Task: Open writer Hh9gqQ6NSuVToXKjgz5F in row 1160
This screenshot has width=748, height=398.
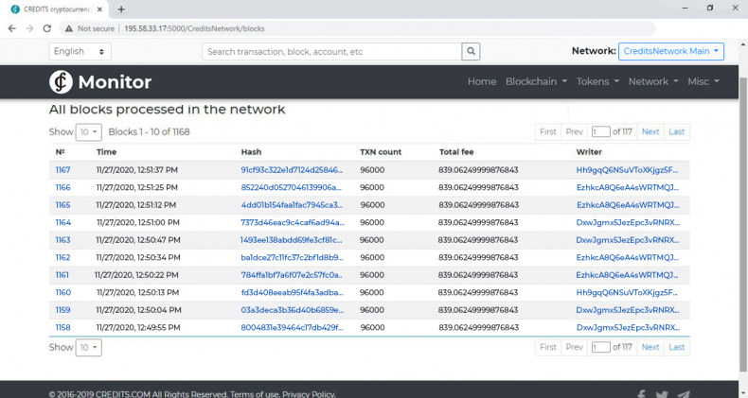Action: click(x=627, y=292)
